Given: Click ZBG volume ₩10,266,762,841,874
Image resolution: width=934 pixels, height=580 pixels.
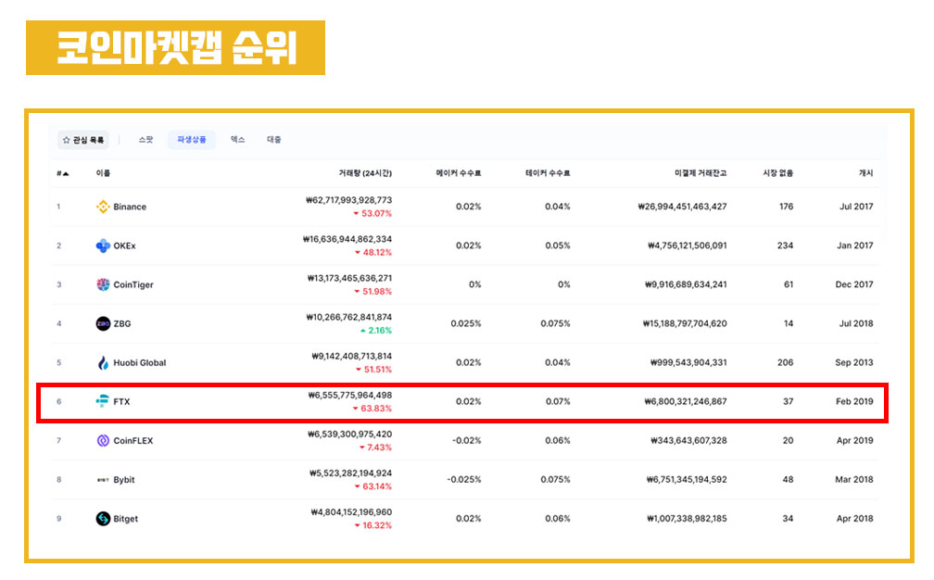Looking at the screenshot, I should point(349,318).
